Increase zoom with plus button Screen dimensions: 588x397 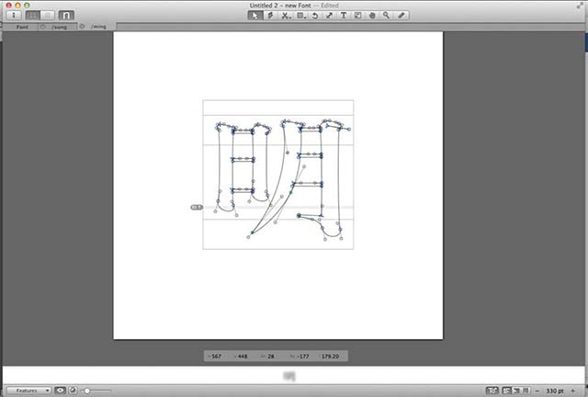coord(572,391)
